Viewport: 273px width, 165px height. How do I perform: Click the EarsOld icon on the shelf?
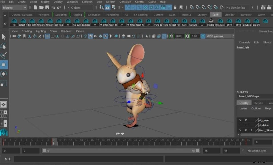pos(192,21)
